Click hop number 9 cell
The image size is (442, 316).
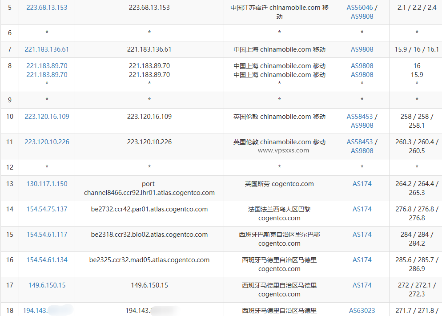coord(10,100)
